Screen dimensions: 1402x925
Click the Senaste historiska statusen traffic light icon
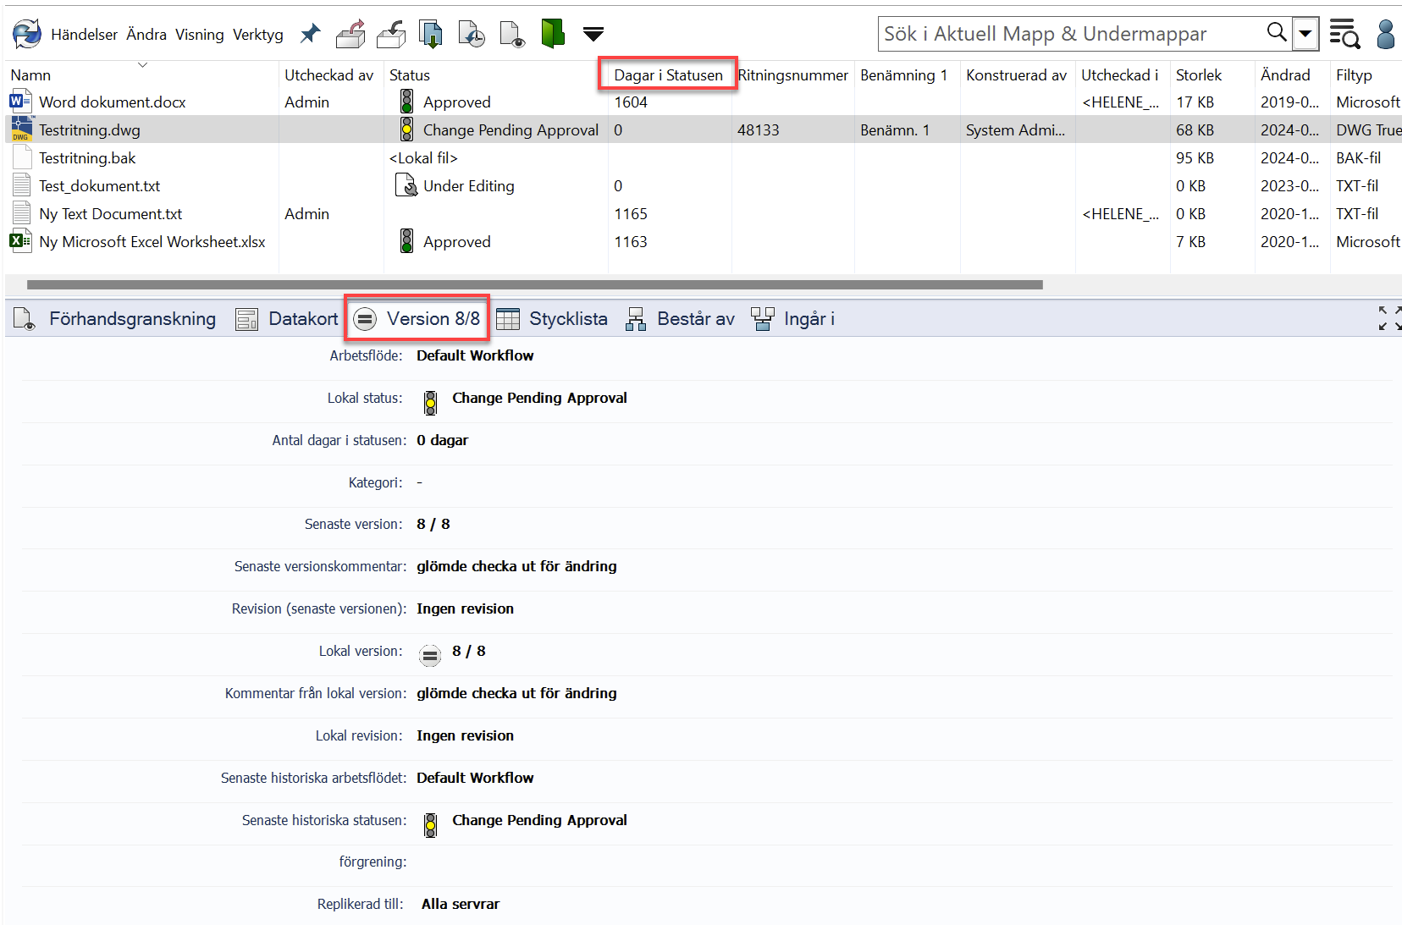430,825
